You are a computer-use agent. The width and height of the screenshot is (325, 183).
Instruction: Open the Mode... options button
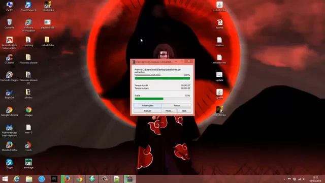pos(169,111)
